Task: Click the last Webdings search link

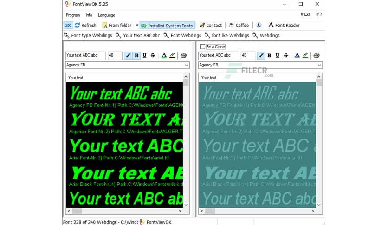Action: coord(266,35)
